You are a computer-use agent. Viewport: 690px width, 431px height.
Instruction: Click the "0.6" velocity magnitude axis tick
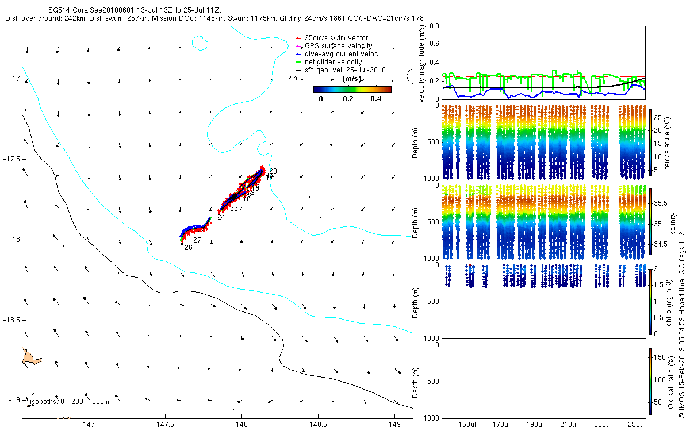[434, 44]
